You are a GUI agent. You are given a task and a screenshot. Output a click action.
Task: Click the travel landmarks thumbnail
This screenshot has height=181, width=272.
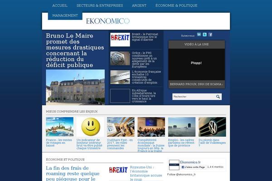(x=60, y=127)
